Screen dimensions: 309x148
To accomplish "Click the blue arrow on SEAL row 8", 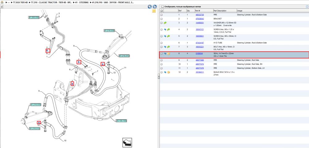I will (165, 54).
